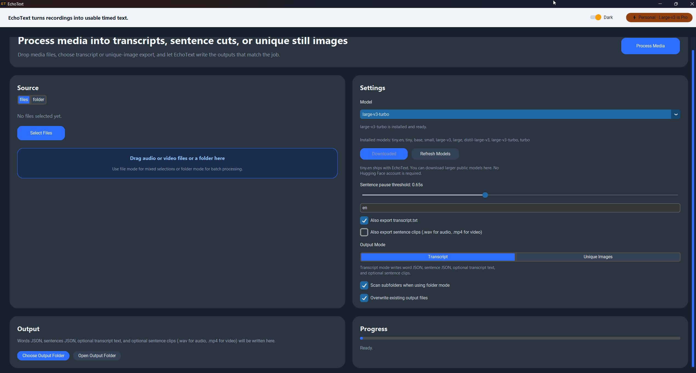Click Refresh Models

pyautogui.click(x=435, y=154)
